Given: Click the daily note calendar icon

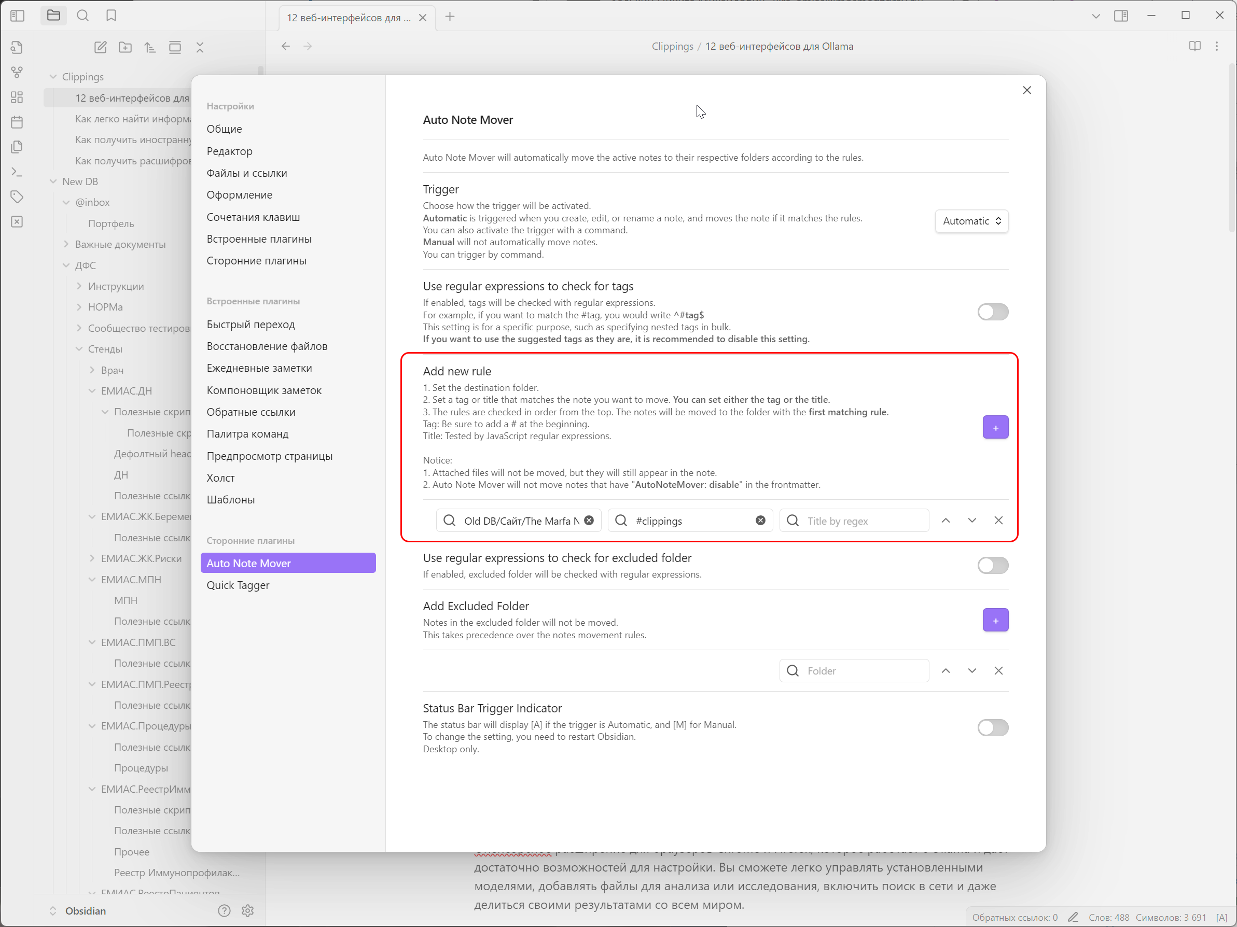Looking at the screenshot, I should 17,122.
